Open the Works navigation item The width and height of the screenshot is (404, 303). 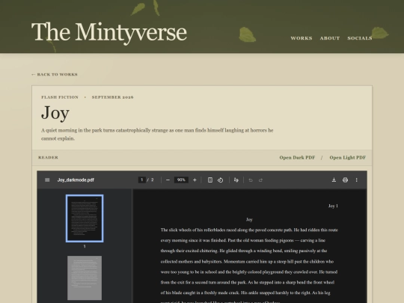point(302,38)
